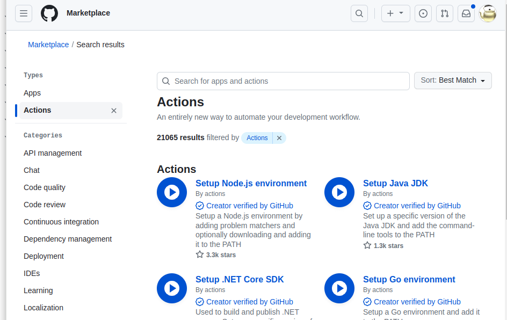The image size is (507, 320).
Task: Open the search magnifier icon in header
Action: pos(359,13)
